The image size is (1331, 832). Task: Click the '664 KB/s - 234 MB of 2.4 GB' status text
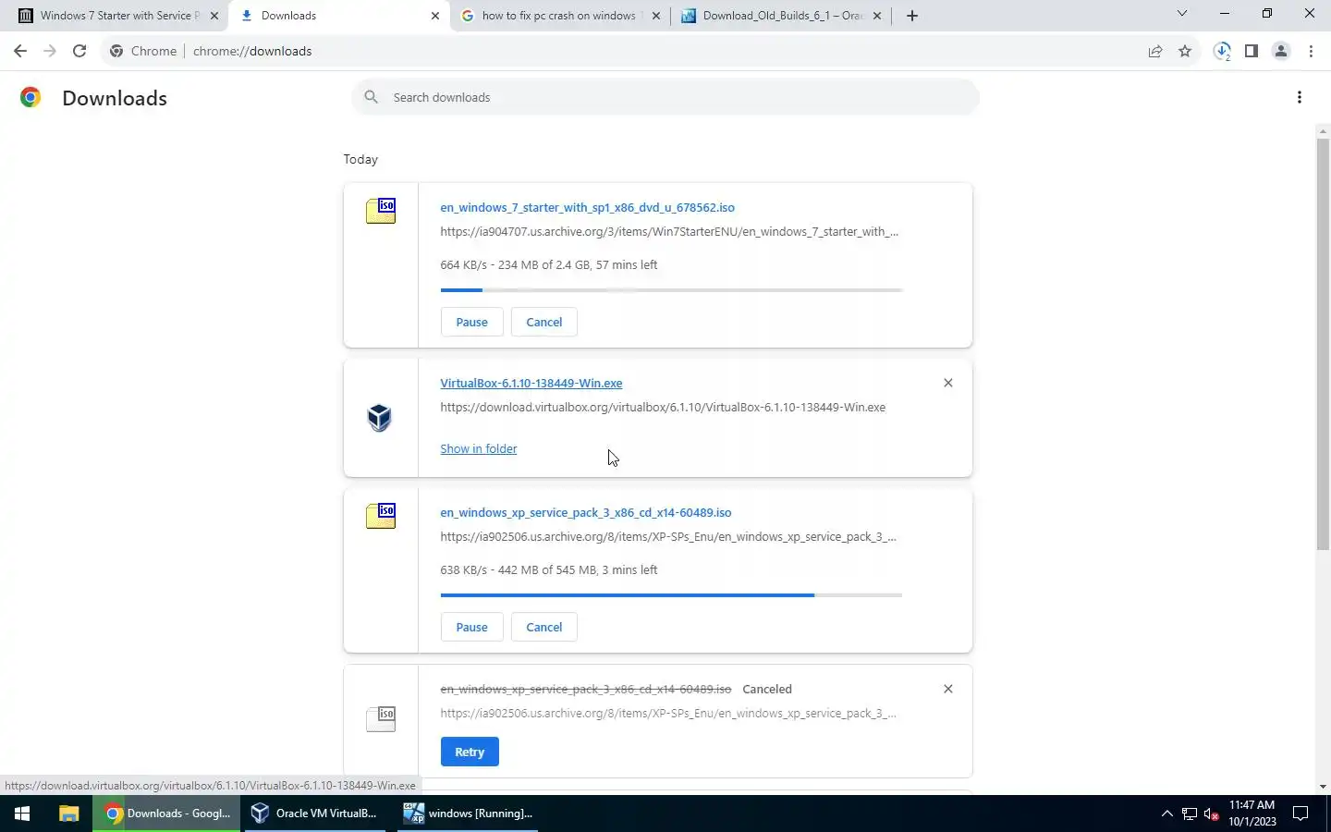click(549, 264)
